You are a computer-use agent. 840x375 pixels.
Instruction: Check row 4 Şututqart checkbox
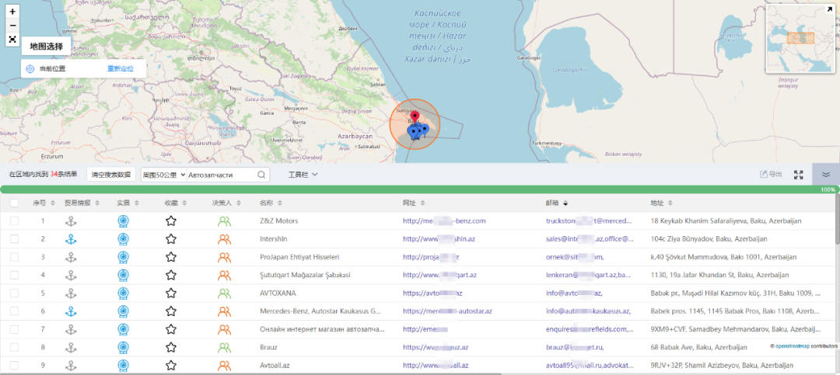[x=15, y=275]
